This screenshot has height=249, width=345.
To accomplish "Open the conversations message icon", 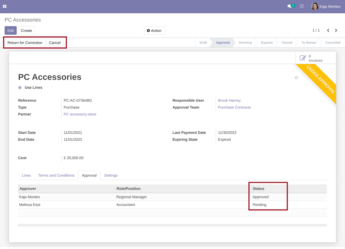I will [290, 6].
